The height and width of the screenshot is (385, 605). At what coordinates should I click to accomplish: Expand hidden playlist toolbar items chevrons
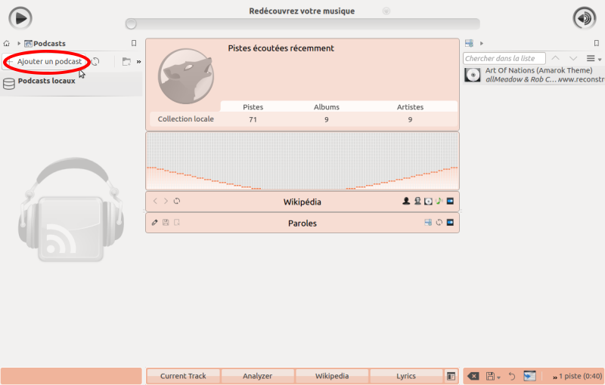tap(555, 377)
